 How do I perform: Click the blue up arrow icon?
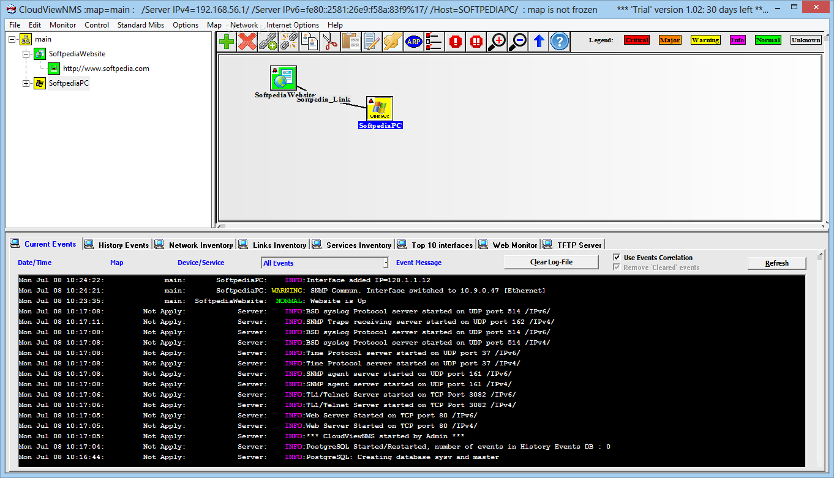click(x=539, y=41)
